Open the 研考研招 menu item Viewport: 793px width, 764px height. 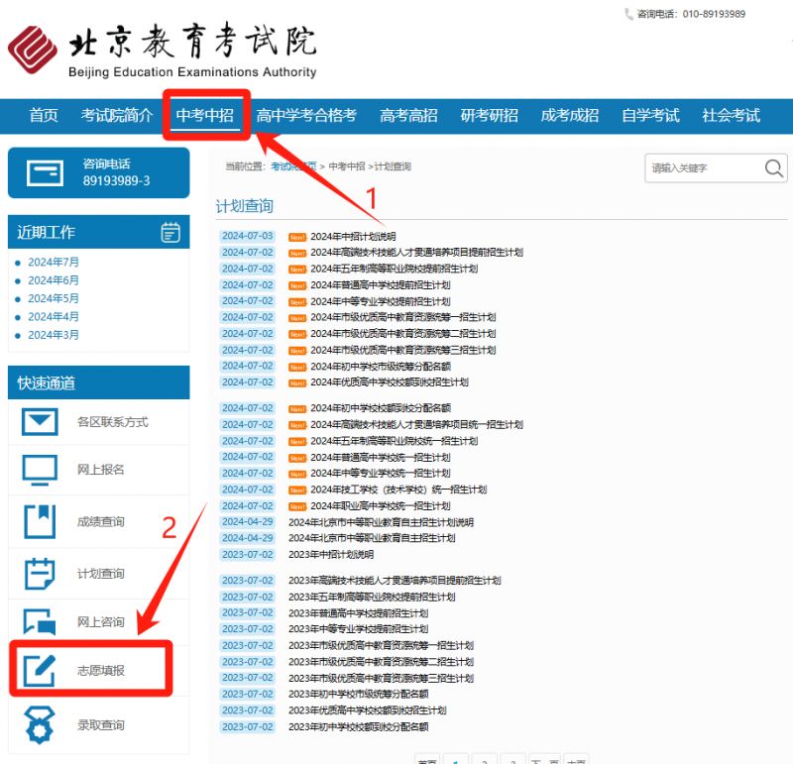[x=489, y=115]
